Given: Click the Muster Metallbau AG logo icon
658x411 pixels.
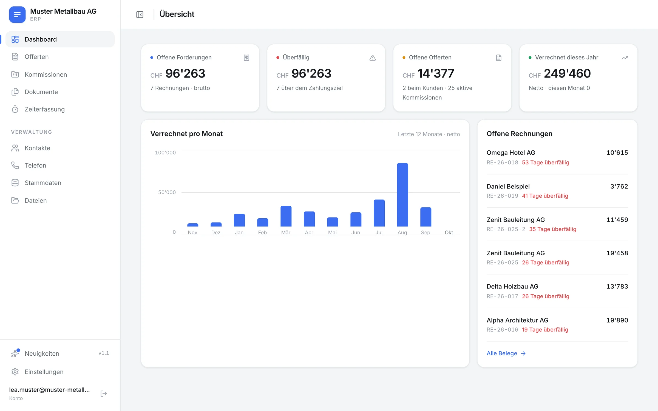Looking at the screenshot, I should point(17,15).
